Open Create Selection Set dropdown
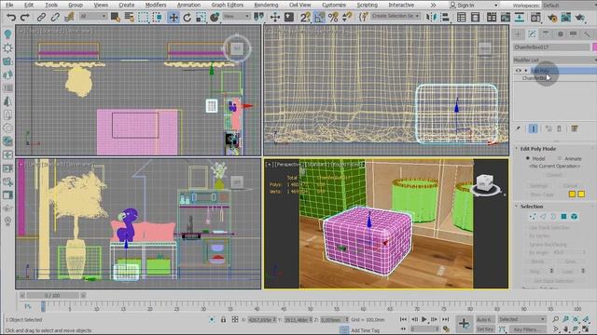This screenshot has height=335, width=597. (x=396, y=17)
